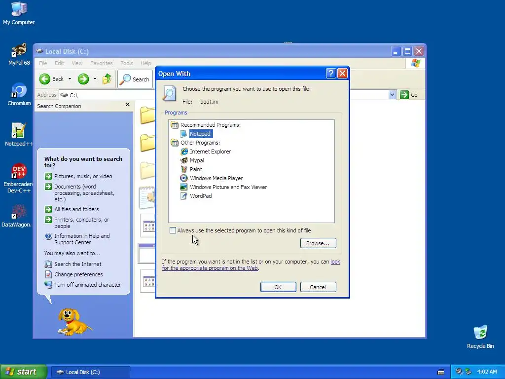The width and height of the screenshot is (505, 379).
Task: Toggle the Search toolbar button
Action: point(135,79)
